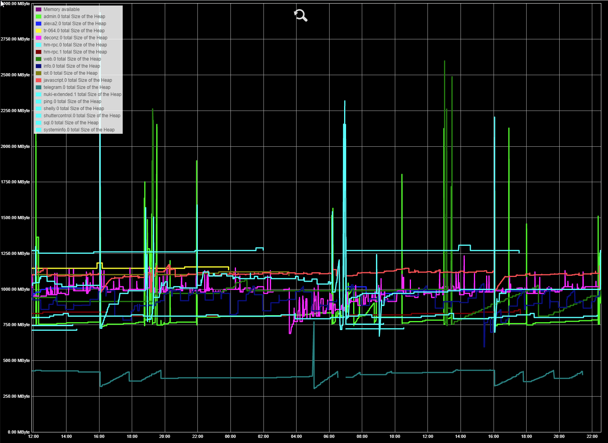Viewport: 608px width, 443px height.
Task: Click the '2750.00 MByte' y-axis label
Action: pos(15,39)
